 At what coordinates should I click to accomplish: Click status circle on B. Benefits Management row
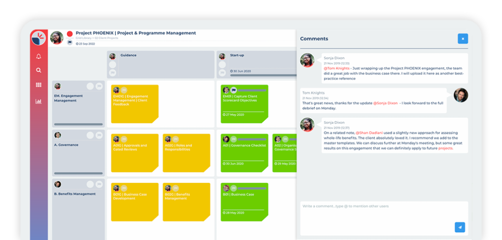(x=90, y=185)
